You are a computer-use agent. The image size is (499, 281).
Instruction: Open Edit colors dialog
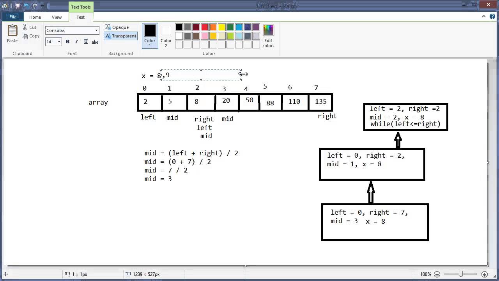pos(268,36)
